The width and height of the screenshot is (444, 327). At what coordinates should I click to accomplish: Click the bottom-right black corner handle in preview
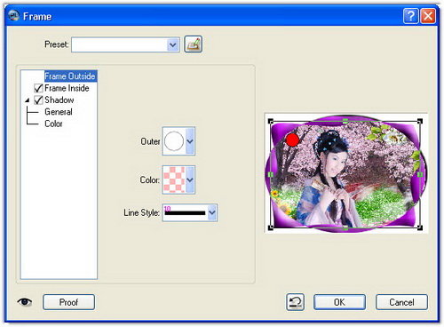[x=420, y=227]
